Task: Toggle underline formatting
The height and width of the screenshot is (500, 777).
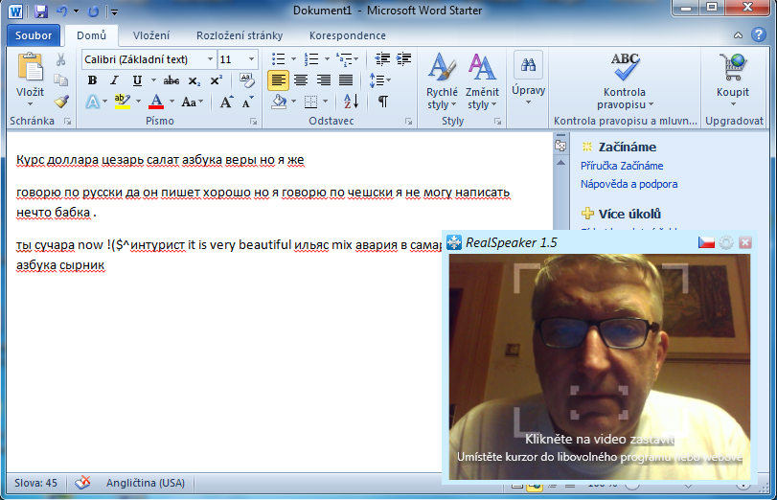Action: [x=137, y=80]
